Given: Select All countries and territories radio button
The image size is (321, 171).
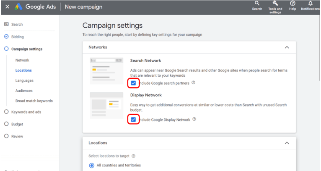Looking at the screenshot, I should (x=92, y=165).
